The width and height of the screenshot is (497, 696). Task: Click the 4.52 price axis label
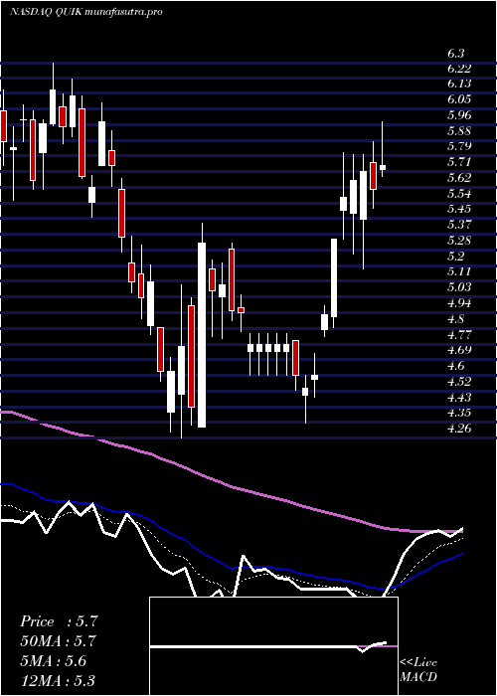pos(459,381)
